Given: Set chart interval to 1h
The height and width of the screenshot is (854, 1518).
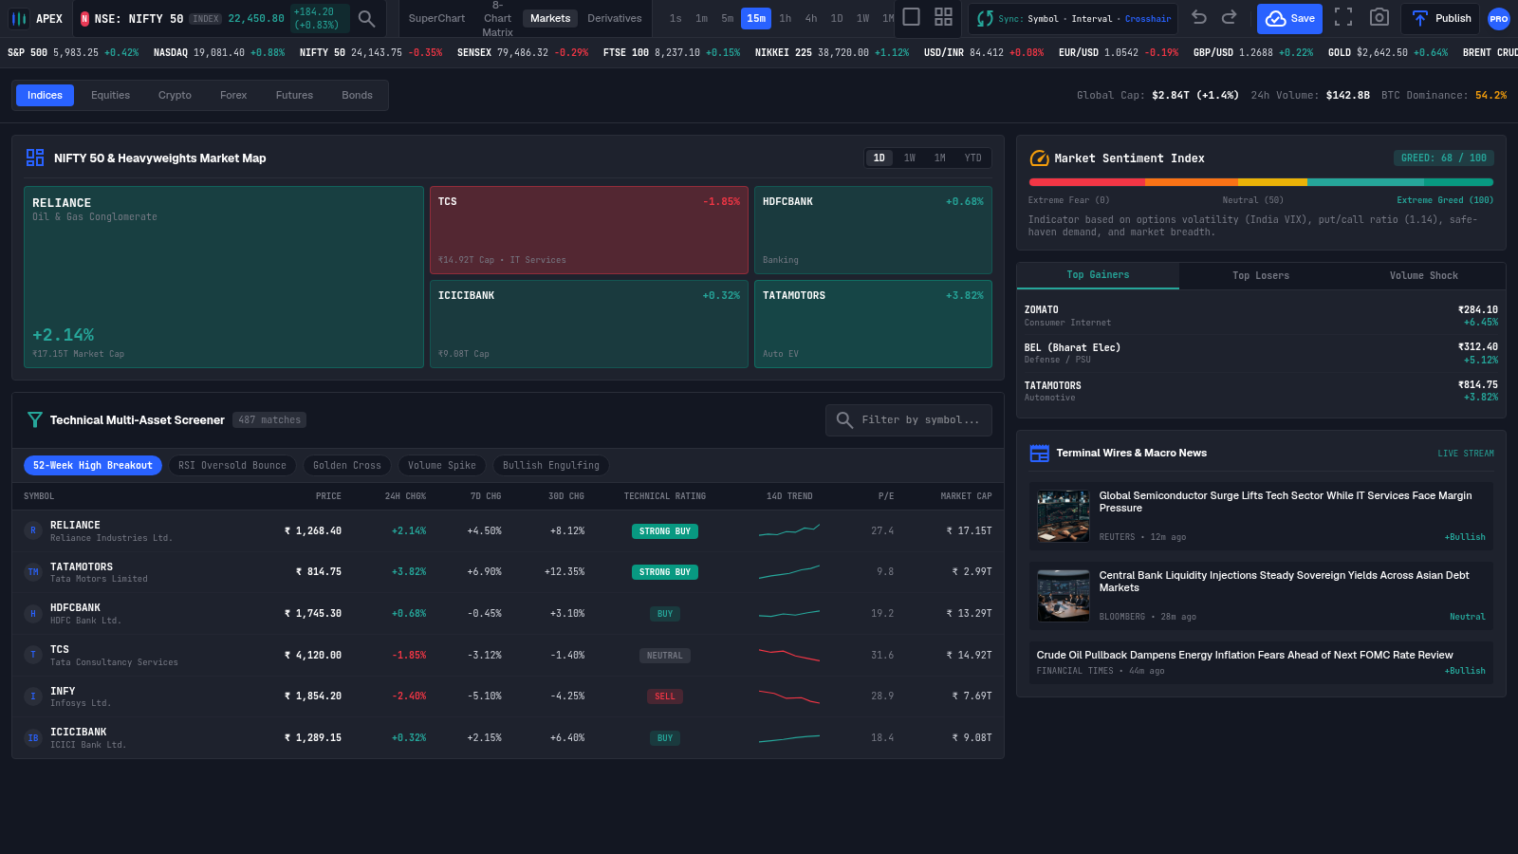Looking at the screenshot, I should tap(786, 19).
